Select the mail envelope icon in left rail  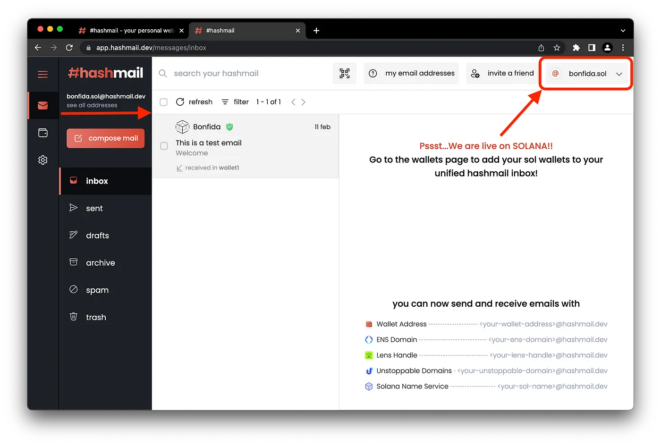point(43,105)
